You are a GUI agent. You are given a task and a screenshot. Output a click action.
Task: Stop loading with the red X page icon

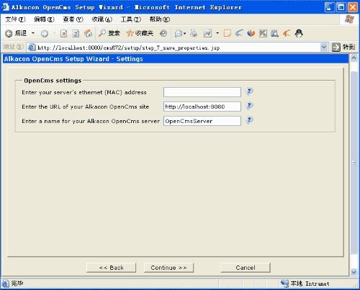63,33
